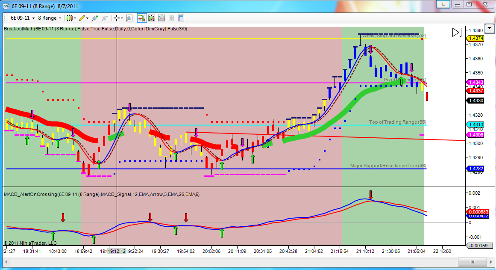Click the horizontal scrollbar thumb
Image resolution: width=496 pixels, height=270 pixels.
(472, 262)
